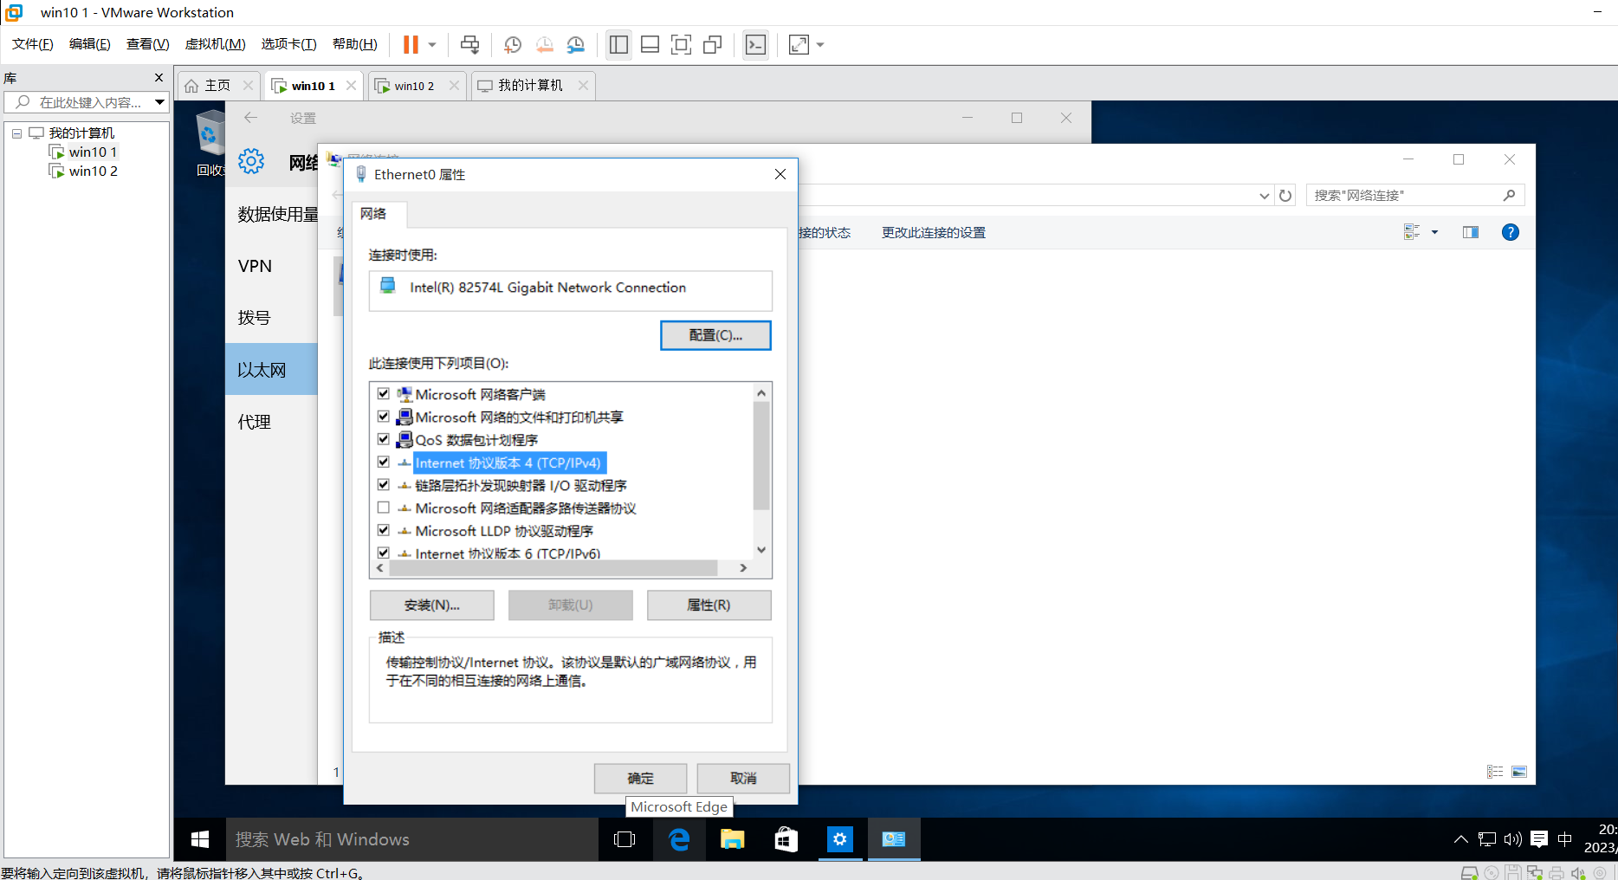Open the 选项卡(T) menu
Viewport: 1618px width, 880px height.
pyautogui.click(x=288, y=44)
